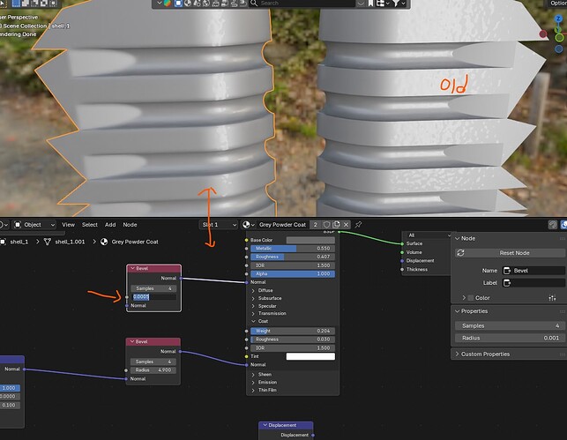Click the green Y axis gizmo circle
Image resolution: width=567 pixels, height=440 pixels.
[559, 37]
